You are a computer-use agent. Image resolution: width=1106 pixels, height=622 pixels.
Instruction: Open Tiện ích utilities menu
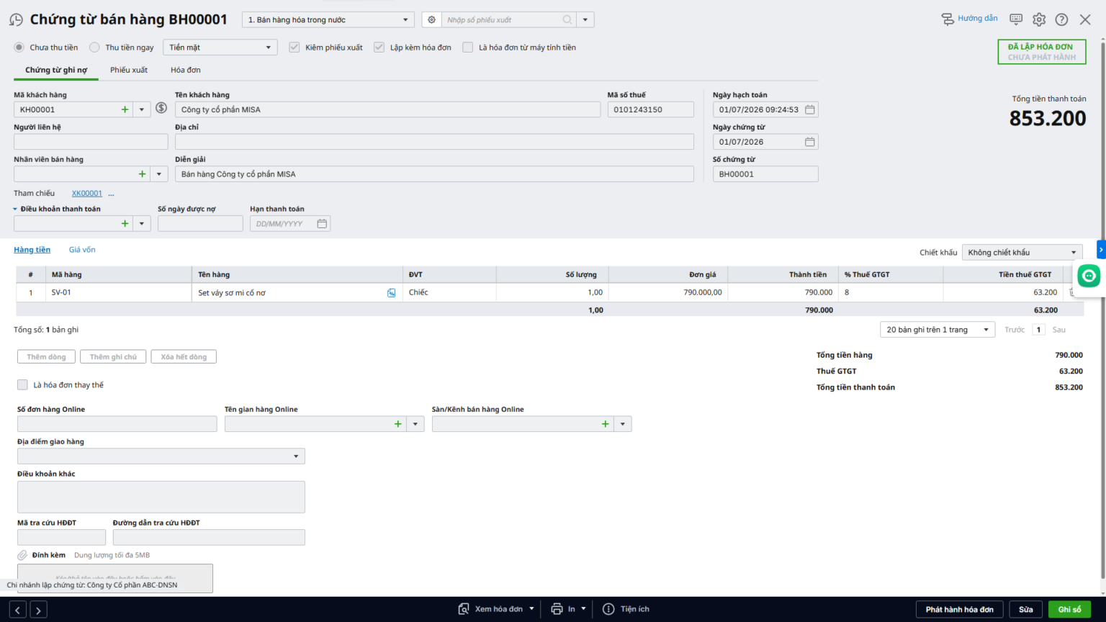(x=626, y=609)
